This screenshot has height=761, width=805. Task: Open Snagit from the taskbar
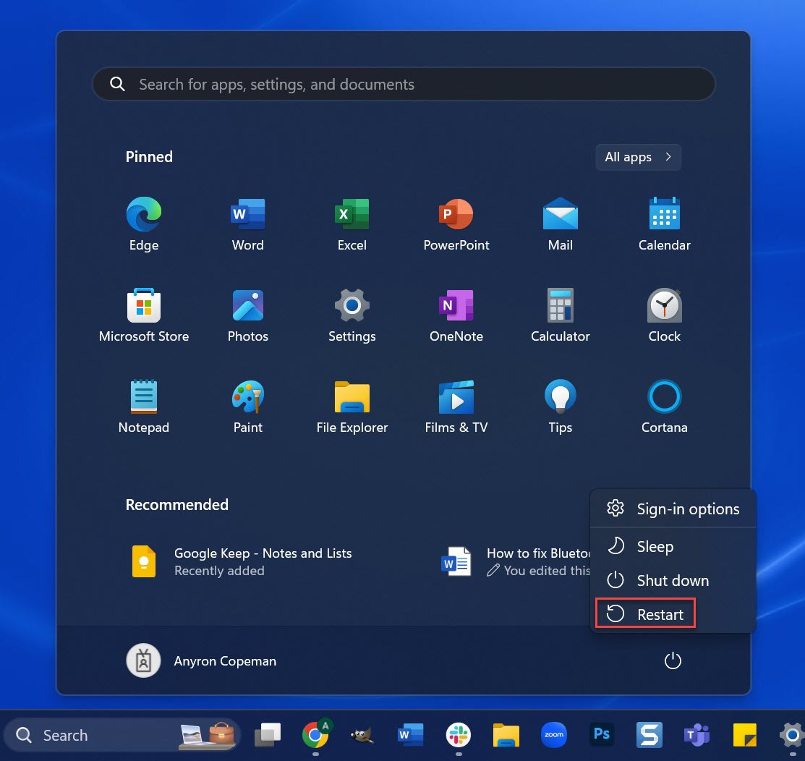pos(649,735)
